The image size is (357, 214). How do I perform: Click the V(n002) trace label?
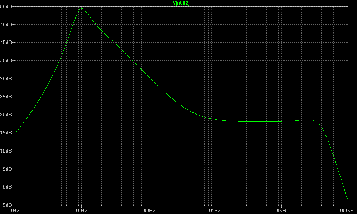[x=181, y=3]
